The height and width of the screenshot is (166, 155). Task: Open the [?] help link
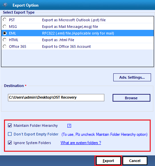pyautogui.click(x=69, y=125)
